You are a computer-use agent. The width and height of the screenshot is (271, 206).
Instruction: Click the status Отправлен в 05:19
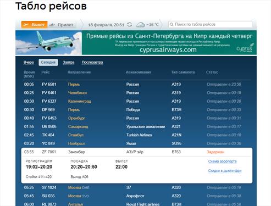tap(224, 187)
